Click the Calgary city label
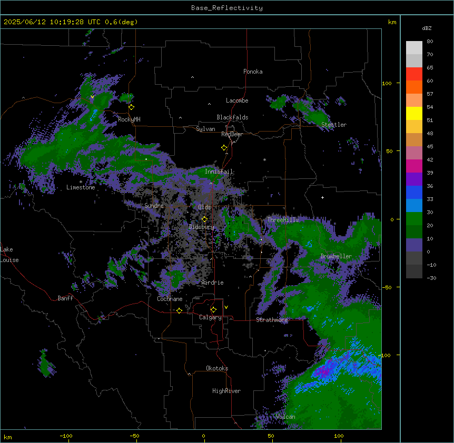This screenshot has height=443, width=454. (x=210, y=317)
